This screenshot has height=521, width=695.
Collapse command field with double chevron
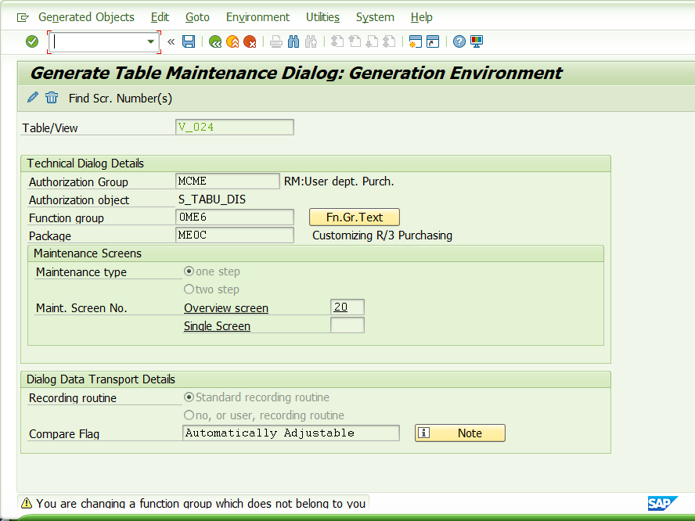(x=171, y=41)
